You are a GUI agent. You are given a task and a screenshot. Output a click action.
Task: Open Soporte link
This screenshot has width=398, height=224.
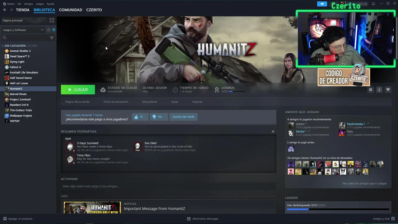(x=197, y=102)
